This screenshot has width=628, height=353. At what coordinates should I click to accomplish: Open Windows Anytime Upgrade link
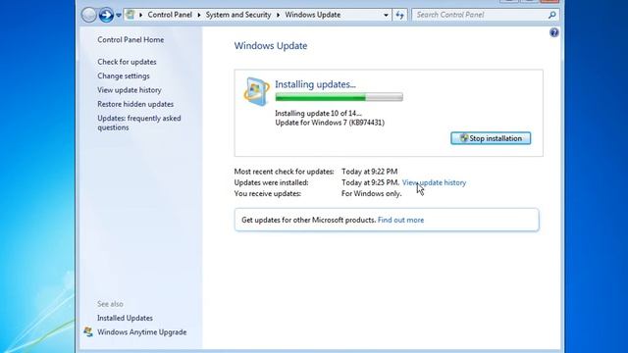click(141, 331)
